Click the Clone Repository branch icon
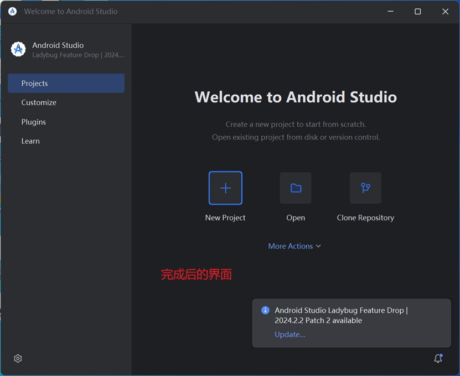The height and width of the screenshot is (376, 460). point(365,188)
